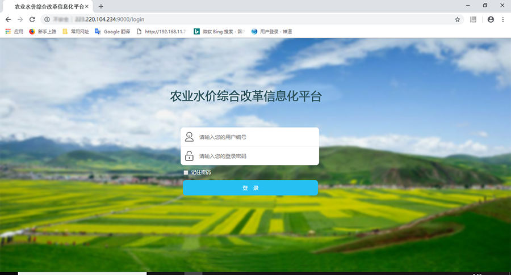Enable the 记住密码 checkbox
Screen dimensions: 511x275
(186, 172)
